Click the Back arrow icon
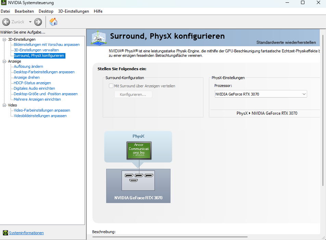 pos(6,22)
